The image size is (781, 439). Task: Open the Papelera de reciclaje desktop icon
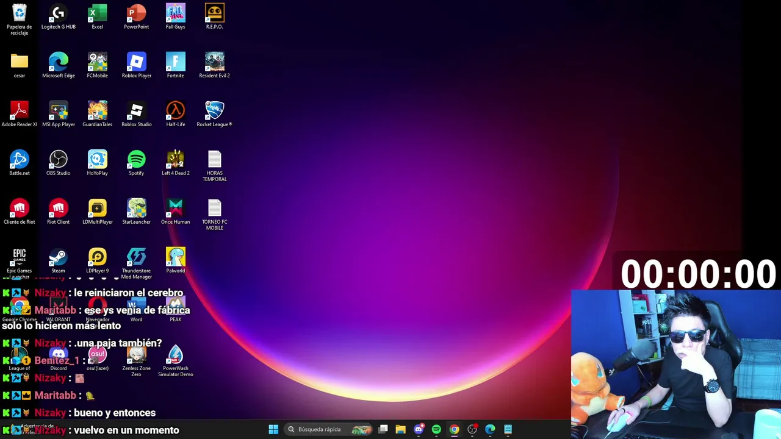[x=20, y=20]
